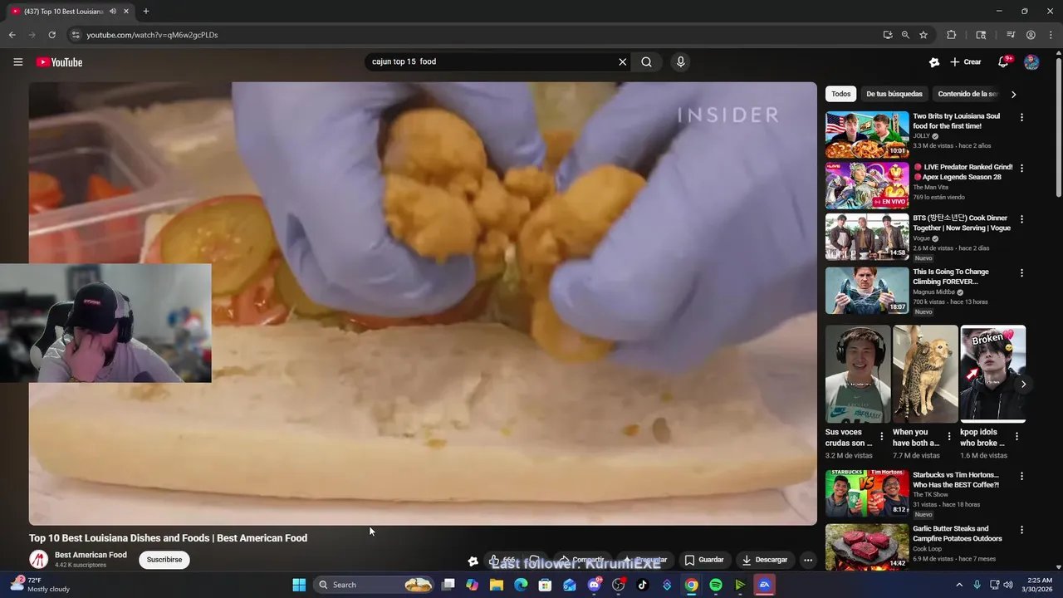Show more shorts with right arrow
The width and height of the screenshot is (1063, 598).
(1023, 384)
